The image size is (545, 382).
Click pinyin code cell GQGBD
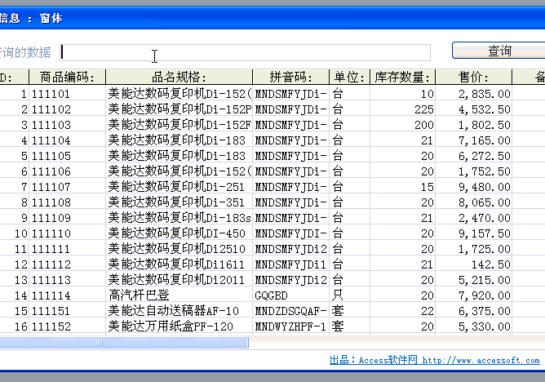[291, 295]
